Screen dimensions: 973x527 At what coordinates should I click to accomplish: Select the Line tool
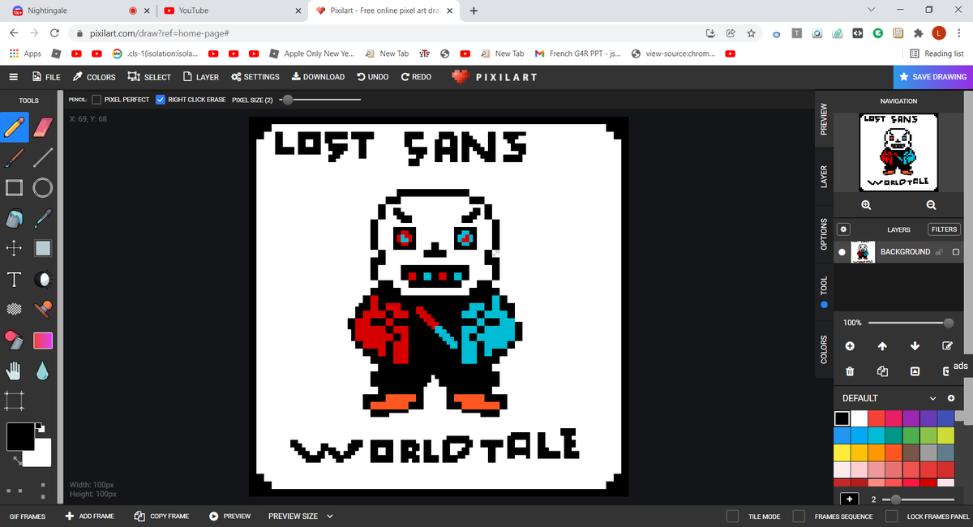pos(44,156)
